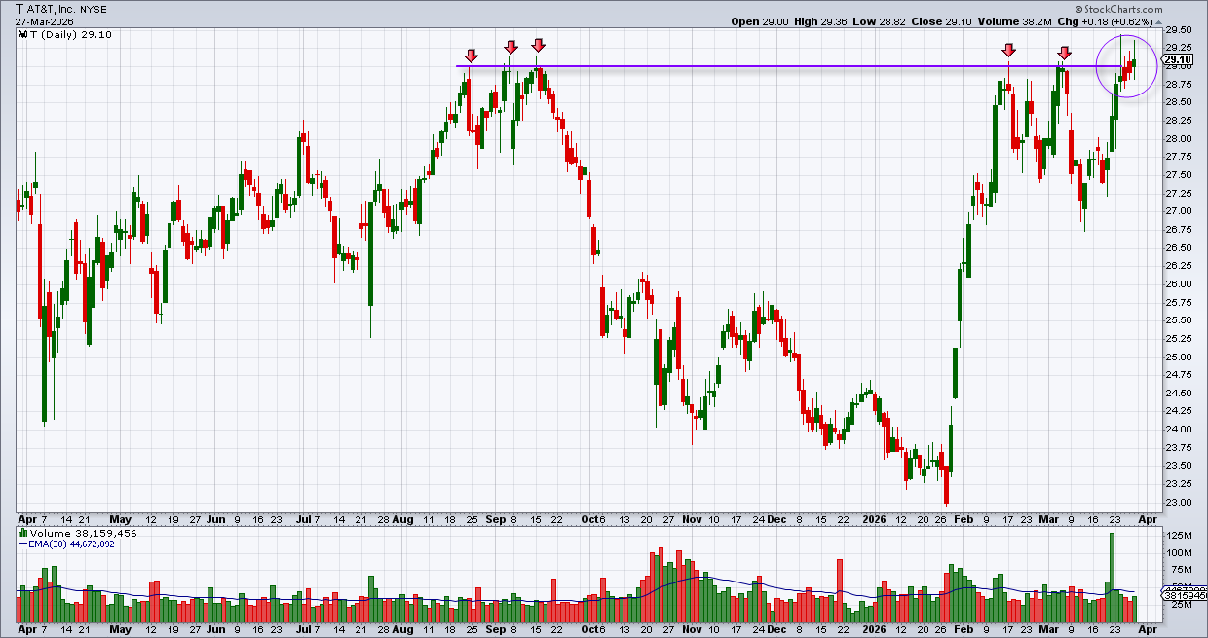The height and width of the screenshot is (638, 1208).
Task: Click the tall green volume spike near Mar 23
Action: [x=1114, y=578]
